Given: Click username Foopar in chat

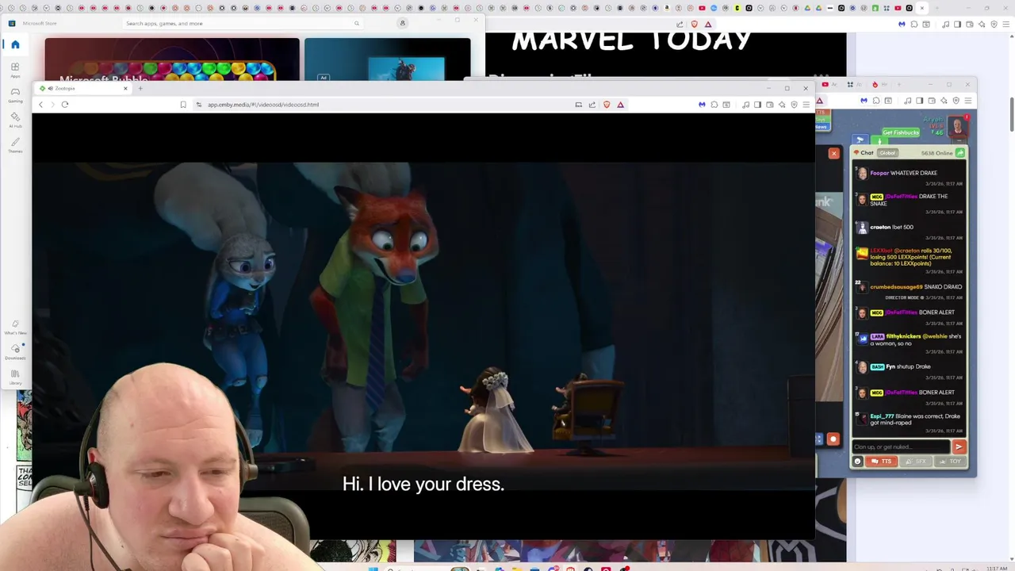Looking at the screenshot, I should click(879, 173).
